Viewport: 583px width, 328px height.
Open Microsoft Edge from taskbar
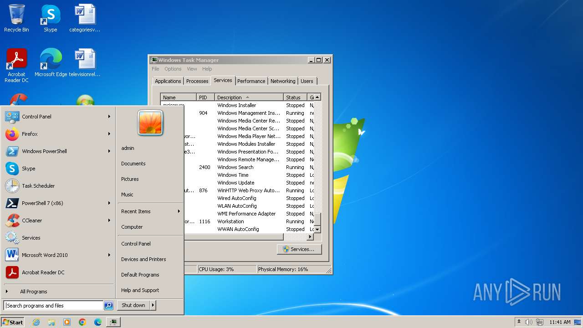pos(98,322)
